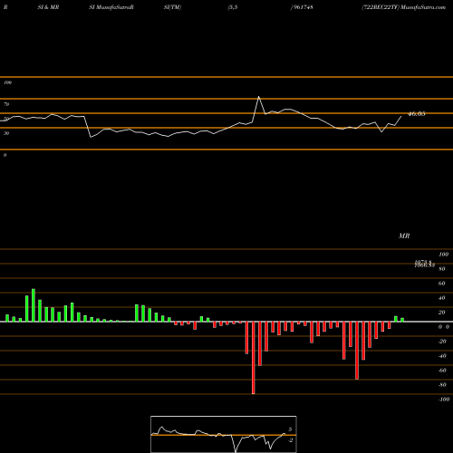Click the tallest red histogram bar

(254, 358)
